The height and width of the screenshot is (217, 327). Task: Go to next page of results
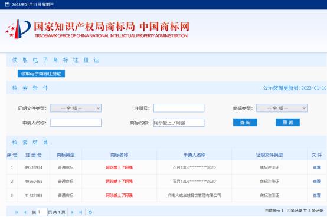[72, 212]
